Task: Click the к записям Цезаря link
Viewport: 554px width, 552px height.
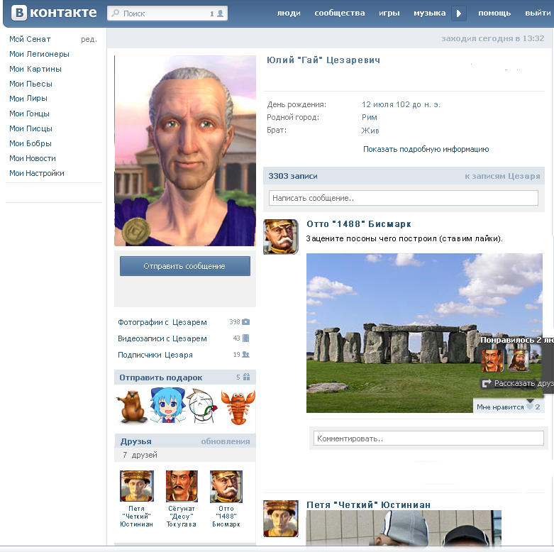Action: point(502,176)
